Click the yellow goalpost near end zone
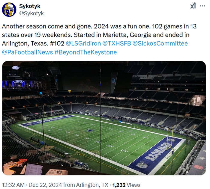The height and width of the screenshot is (189, 210). 170,138
